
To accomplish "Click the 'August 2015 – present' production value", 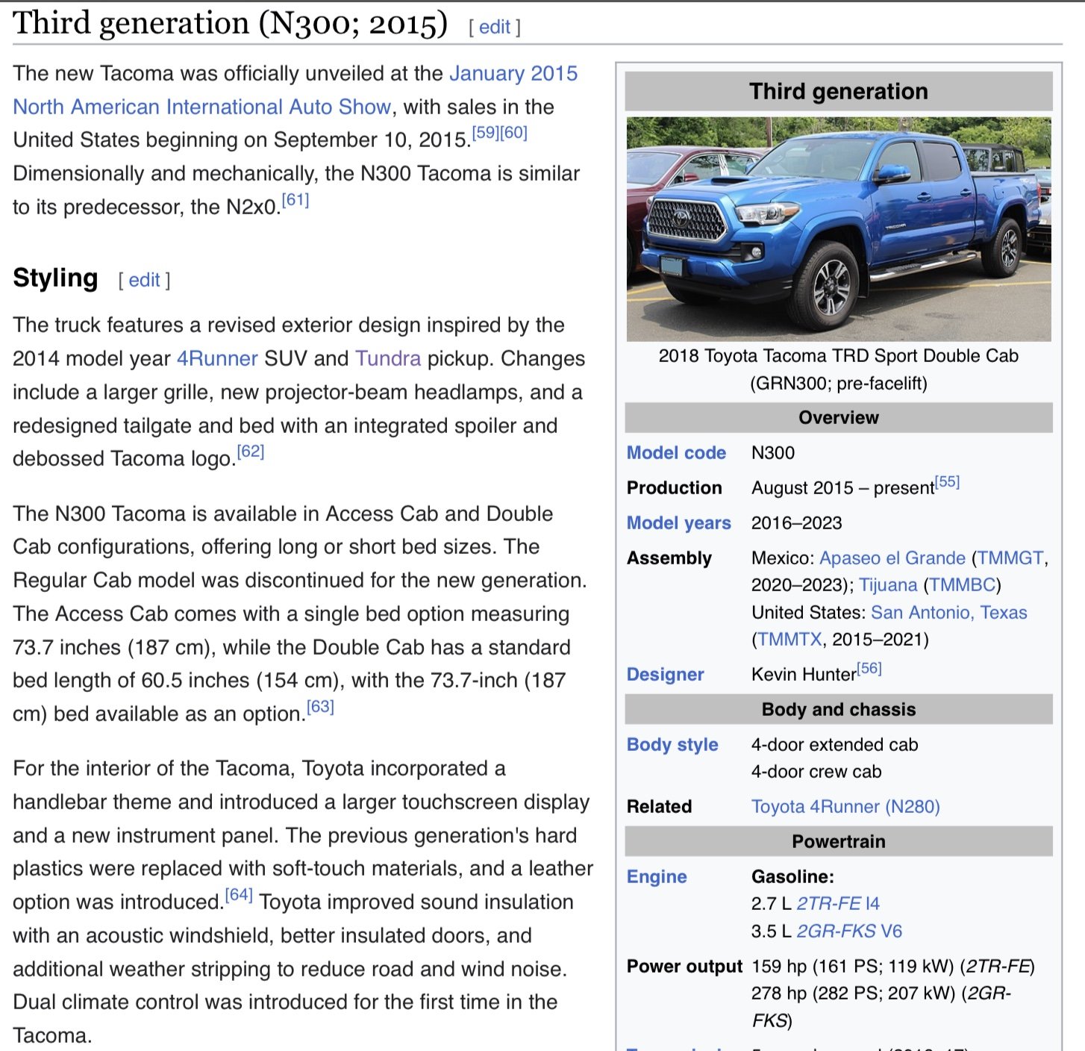I will (842, 488).
